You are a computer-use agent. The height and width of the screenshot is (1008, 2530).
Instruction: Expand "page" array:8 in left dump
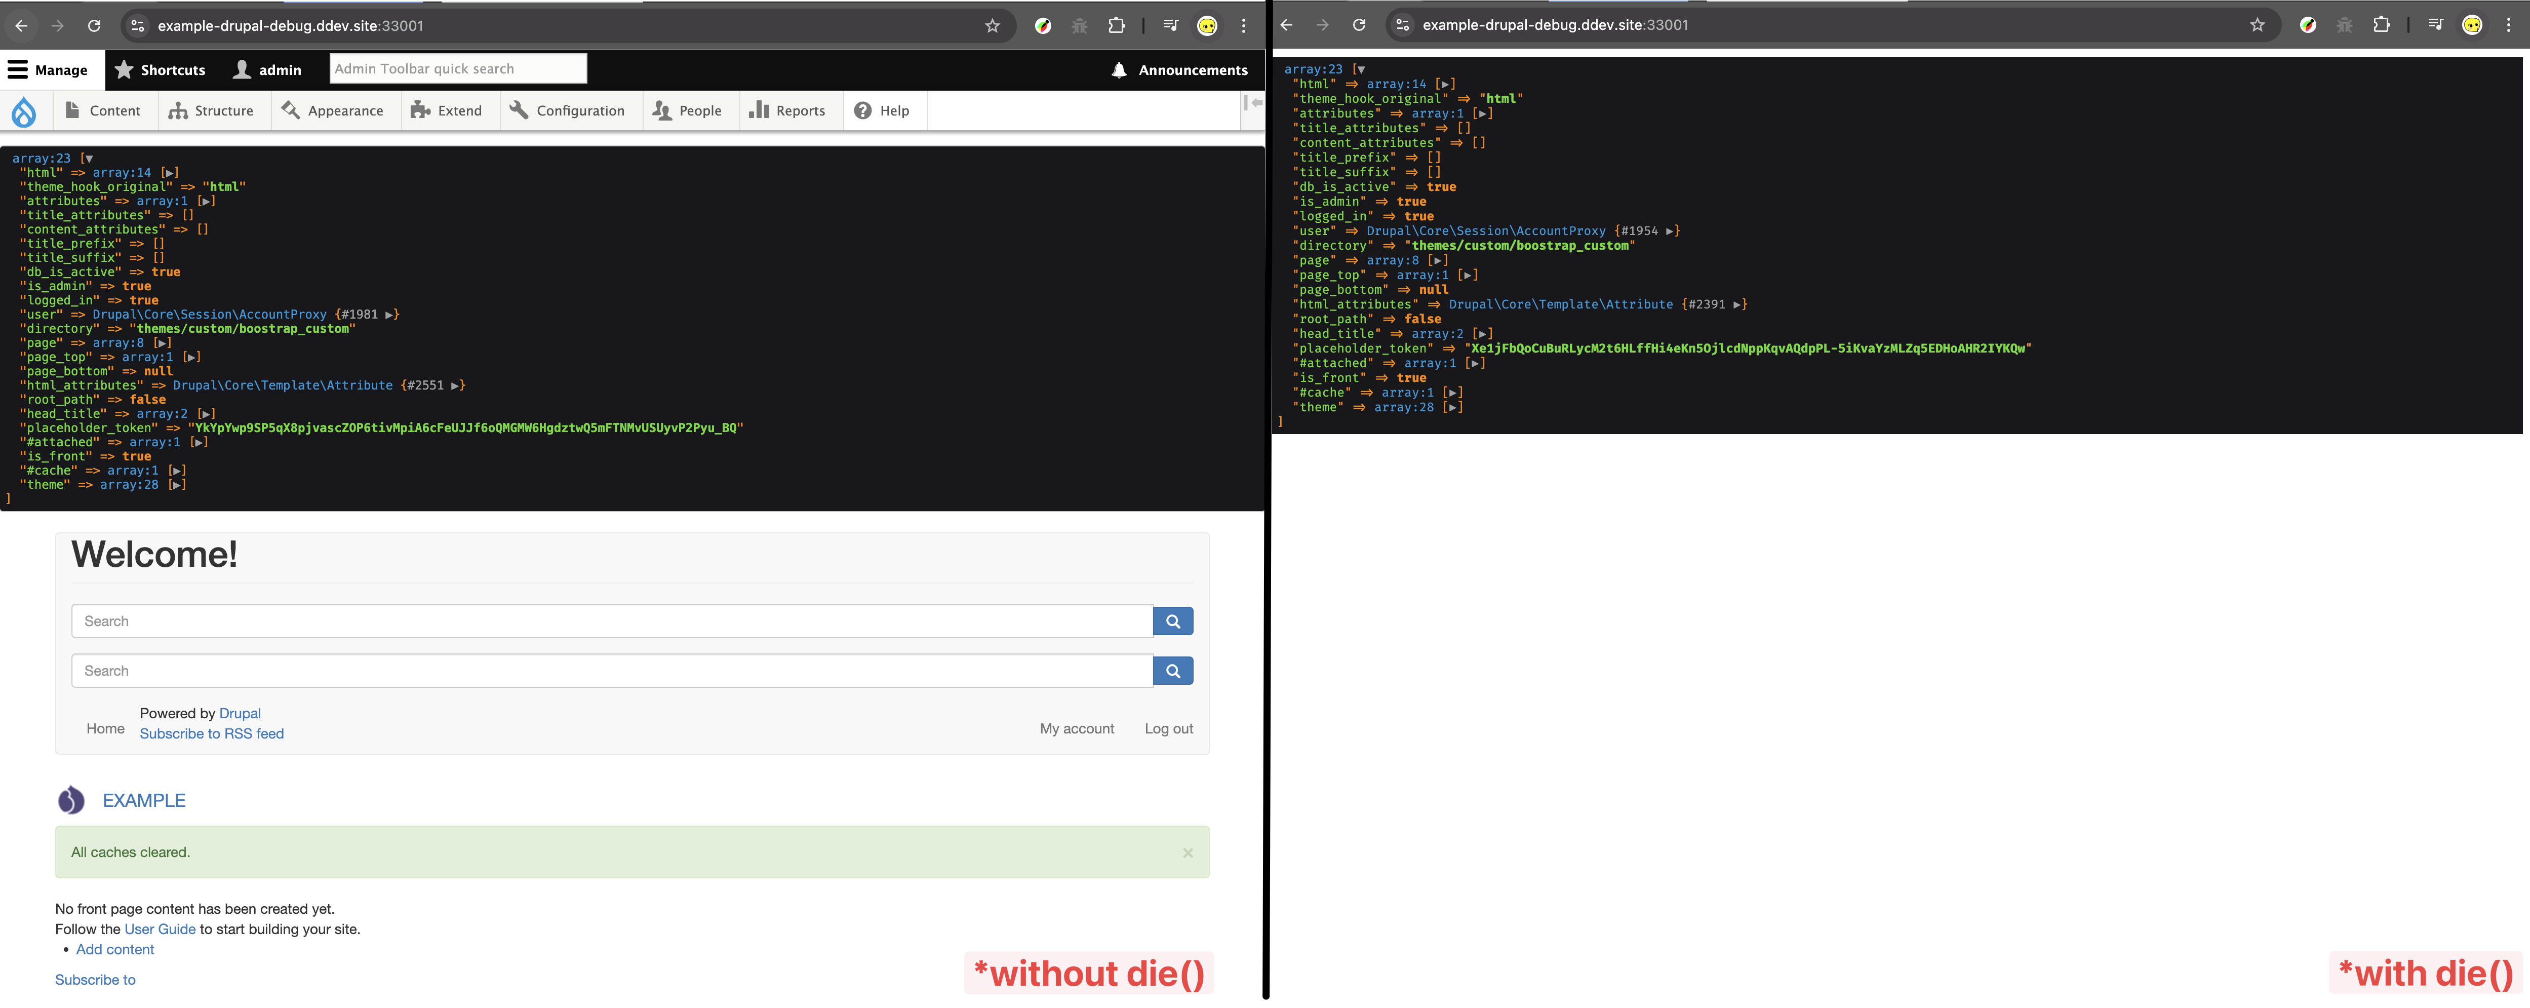163,343
